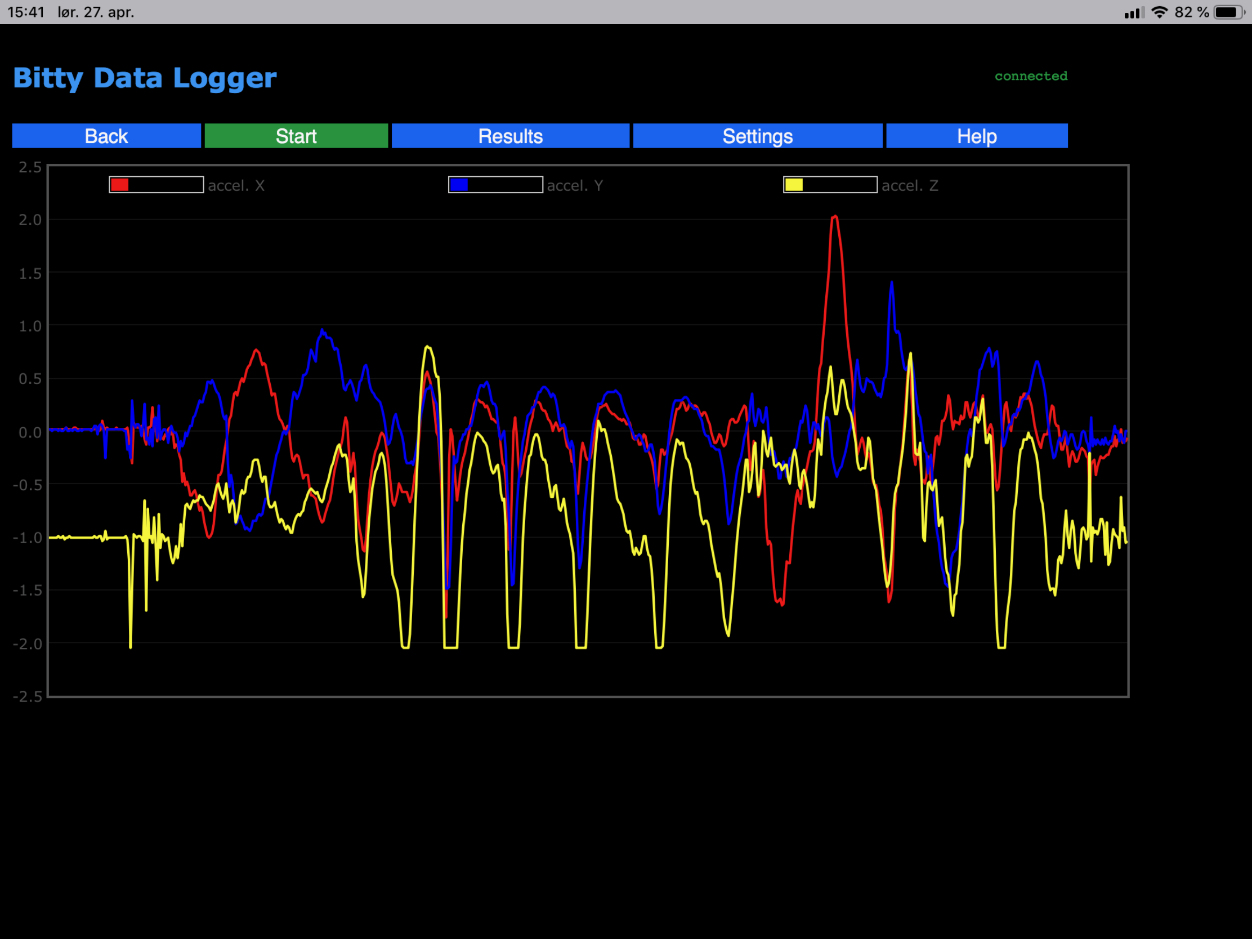Open the Help page
The width and height of the screenshot is (1252, 939).
[976, 136]
